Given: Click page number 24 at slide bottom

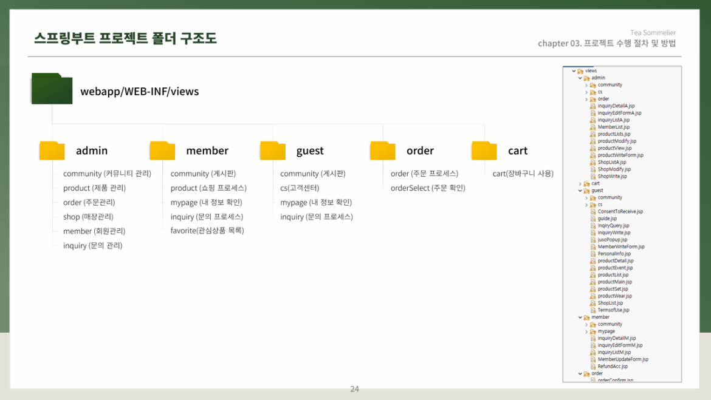Looking at the screenshot, I should [355, 388].
